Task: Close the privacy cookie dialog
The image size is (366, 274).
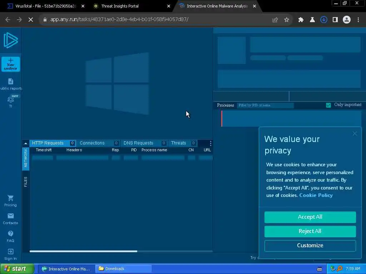Action: tap(355, 133)
